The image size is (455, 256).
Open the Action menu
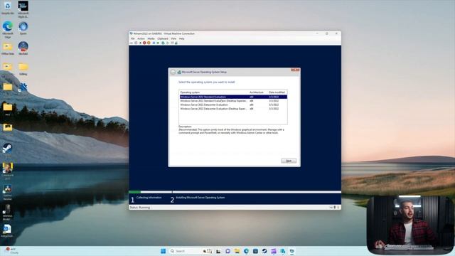[141, 38]
